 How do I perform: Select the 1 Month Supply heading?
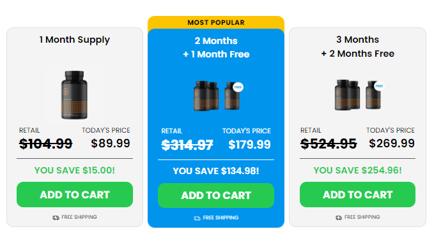click(x=74, y=40)
